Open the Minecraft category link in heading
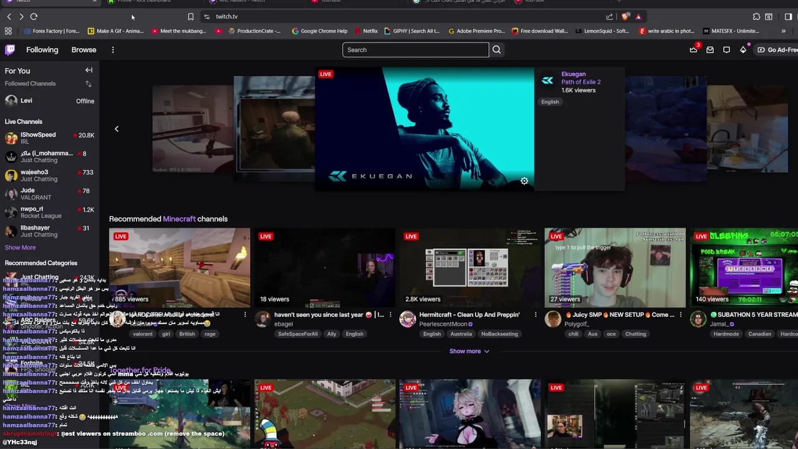Screen dimensions: 798x449 tap(179, 219)
